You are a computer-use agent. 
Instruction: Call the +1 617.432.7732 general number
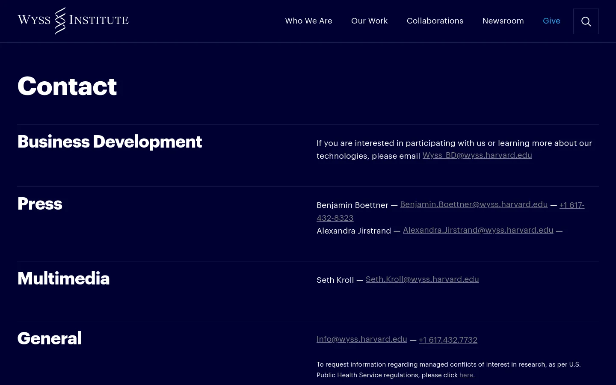[x=448, y=340]
